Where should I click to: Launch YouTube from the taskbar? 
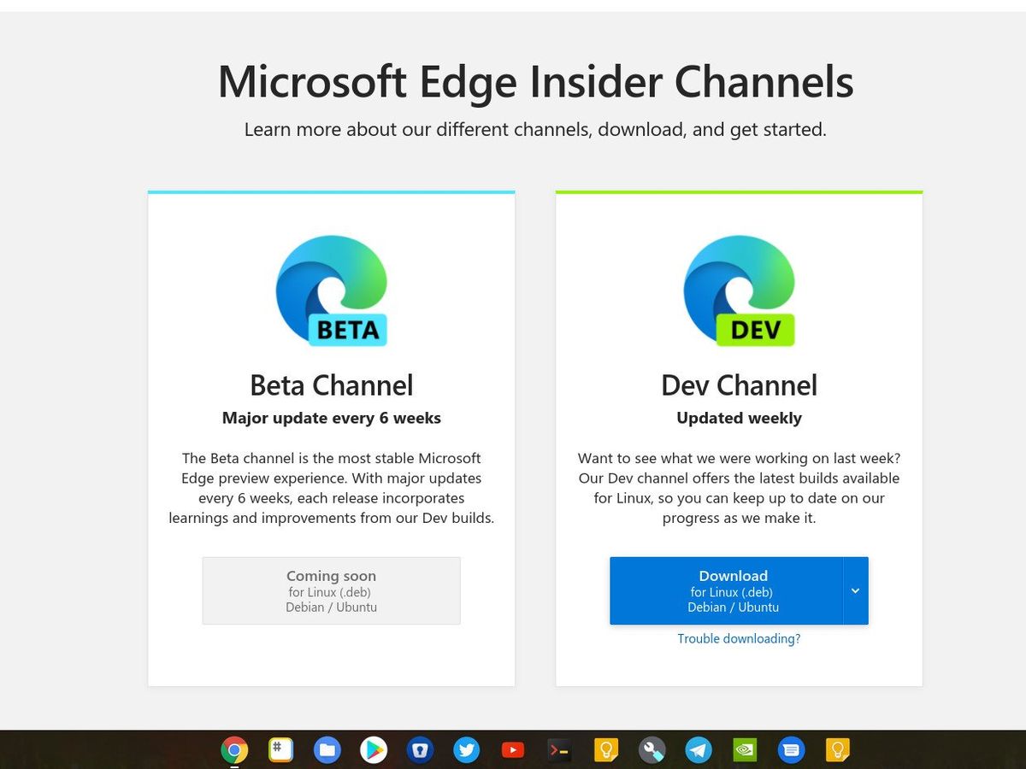pyautogui.click(x=512, y=749)
